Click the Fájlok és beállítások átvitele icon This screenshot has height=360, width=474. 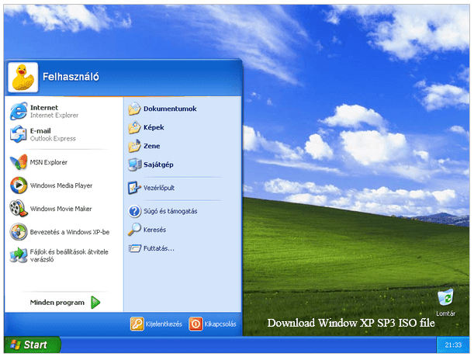click(19, 255)
